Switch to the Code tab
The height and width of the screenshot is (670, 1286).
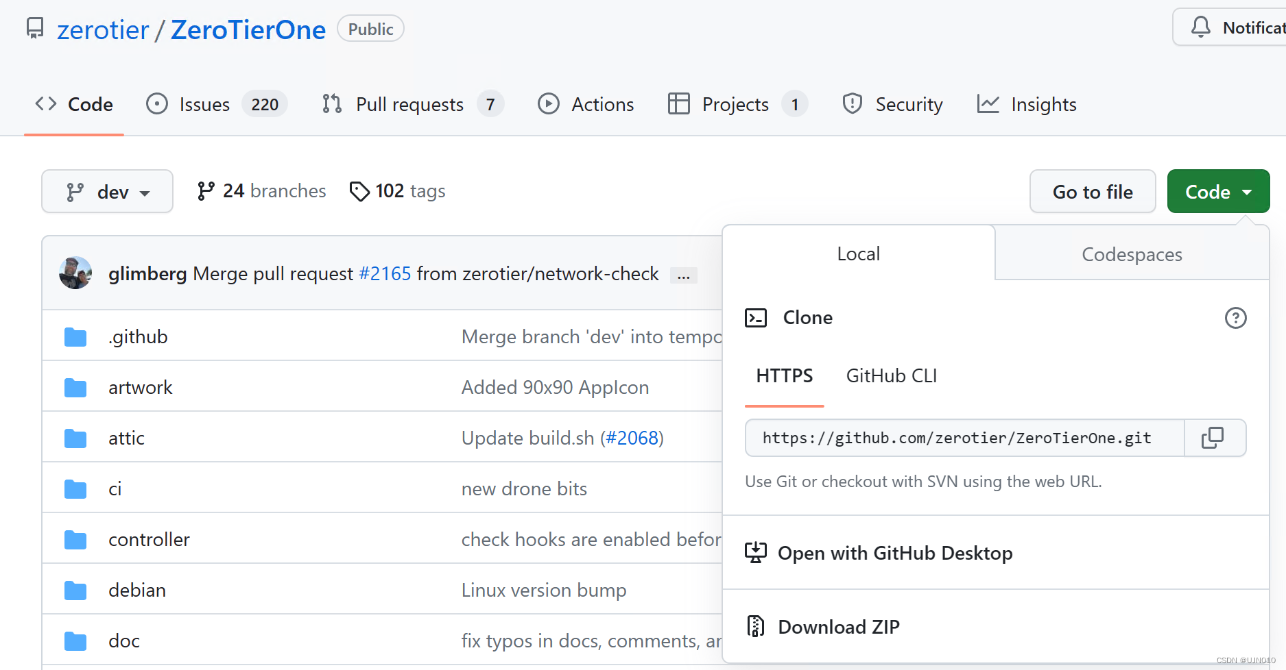(x=74, y=104)
